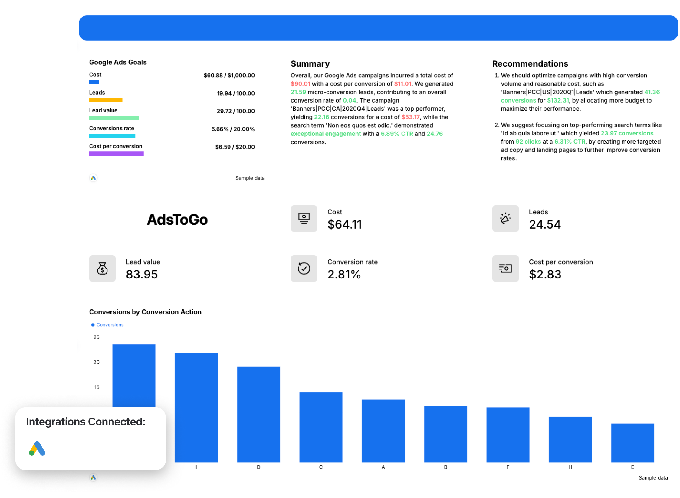Expand the Recommendations section header
The width and height of the screenshot is (680, 498).
[x=530, y=64]
